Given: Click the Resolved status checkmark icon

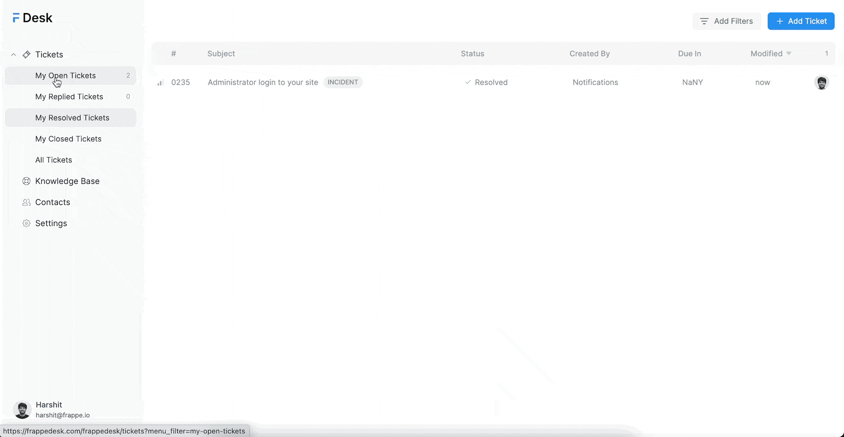Looking at the screenshot, I should 468,82.
